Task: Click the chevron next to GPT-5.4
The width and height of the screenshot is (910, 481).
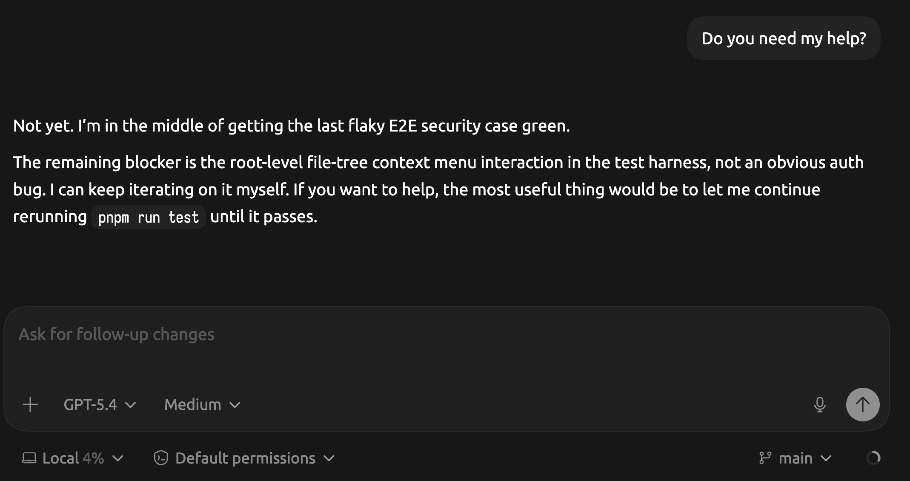Action: click(x=131, y=405)
